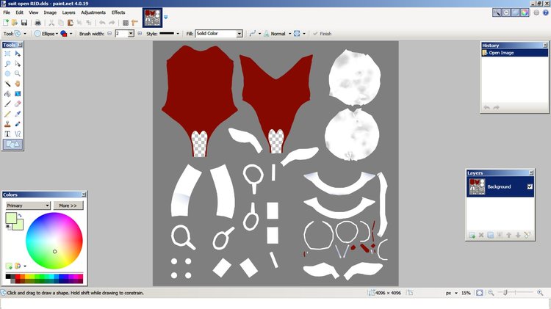Open brush width dropdown arrow
The height and width of the screenshot is (309, 551).
(x=131, y=34)
